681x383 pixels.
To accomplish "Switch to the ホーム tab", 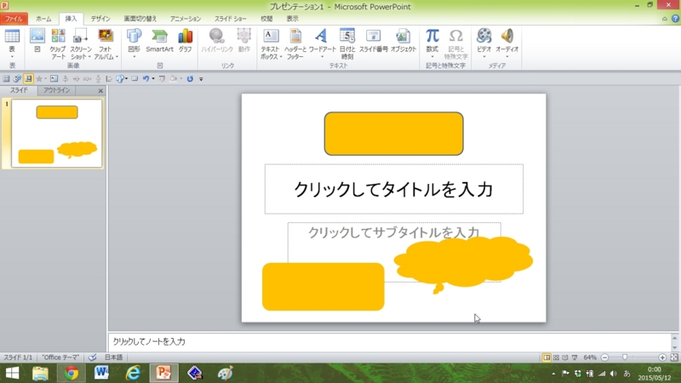I will [x=43, y=19].
